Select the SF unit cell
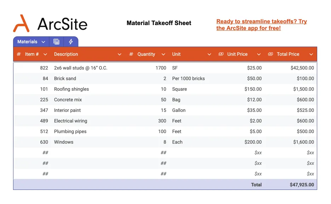The image size is (331, 204). click(x=175, y=68)
